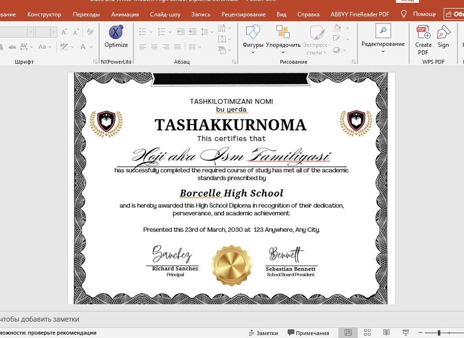
Task: Open Change Case Aa dropdown
Action: pyautogui.click(x=45, y=46)
